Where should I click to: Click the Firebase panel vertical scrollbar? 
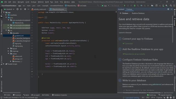173,29
